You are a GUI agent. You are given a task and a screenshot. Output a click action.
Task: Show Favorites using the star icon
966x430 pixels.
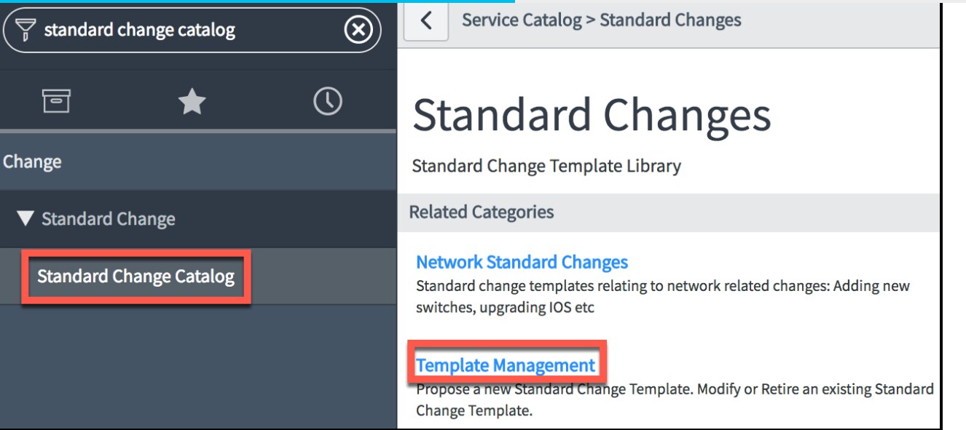click(x=192, y=102)
